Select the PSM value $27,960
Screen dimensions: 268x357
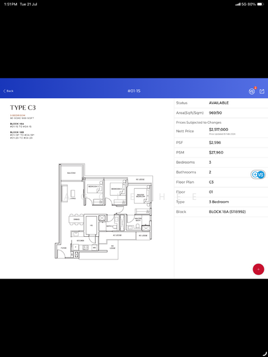click(x=216, y=152)
